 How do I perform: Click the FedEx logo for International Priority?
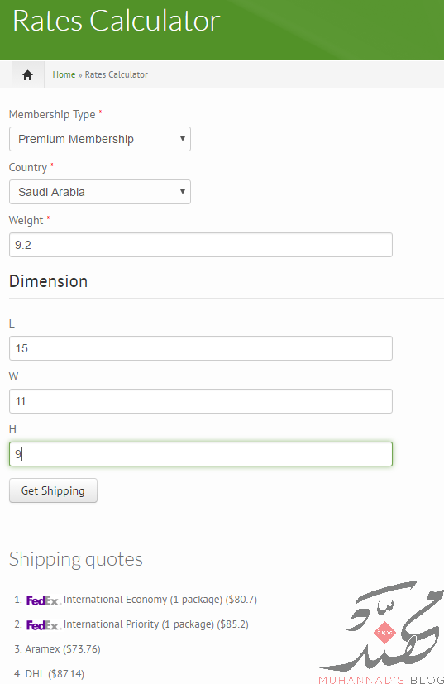44,625
